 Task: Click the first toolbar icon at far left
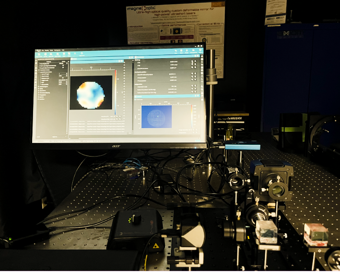(x=39, y=54)
